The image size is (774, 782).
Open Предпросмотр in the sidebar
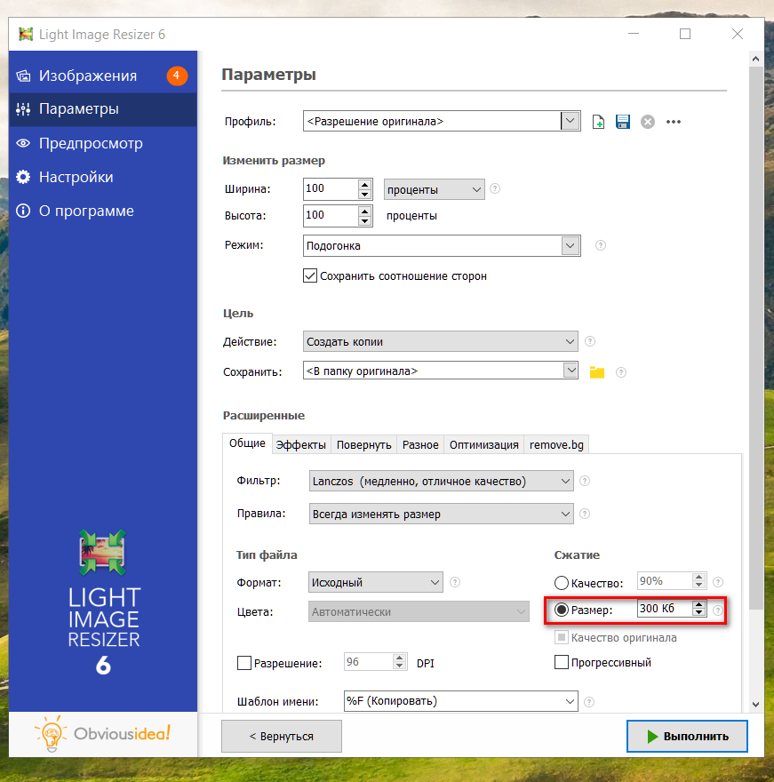click(x=103, y=144)
